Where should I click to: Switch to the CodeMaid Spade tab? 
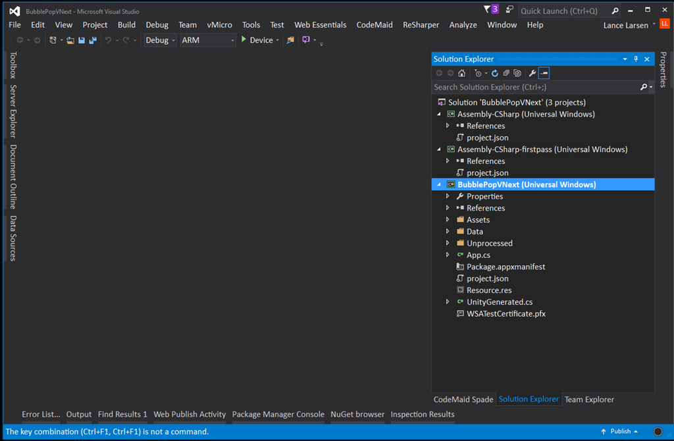click(463, 400)
